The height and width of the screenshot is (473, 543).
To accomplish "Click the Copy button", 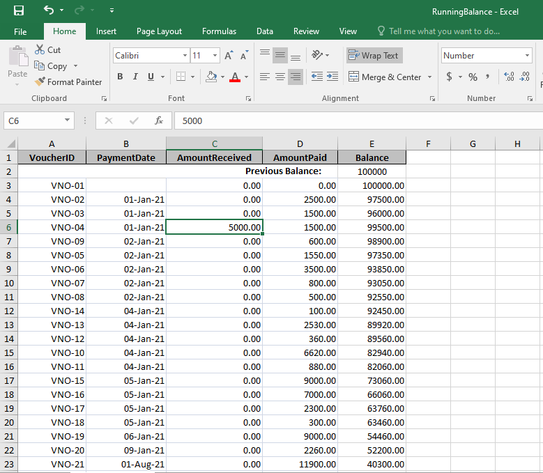I will click(51, 65).
